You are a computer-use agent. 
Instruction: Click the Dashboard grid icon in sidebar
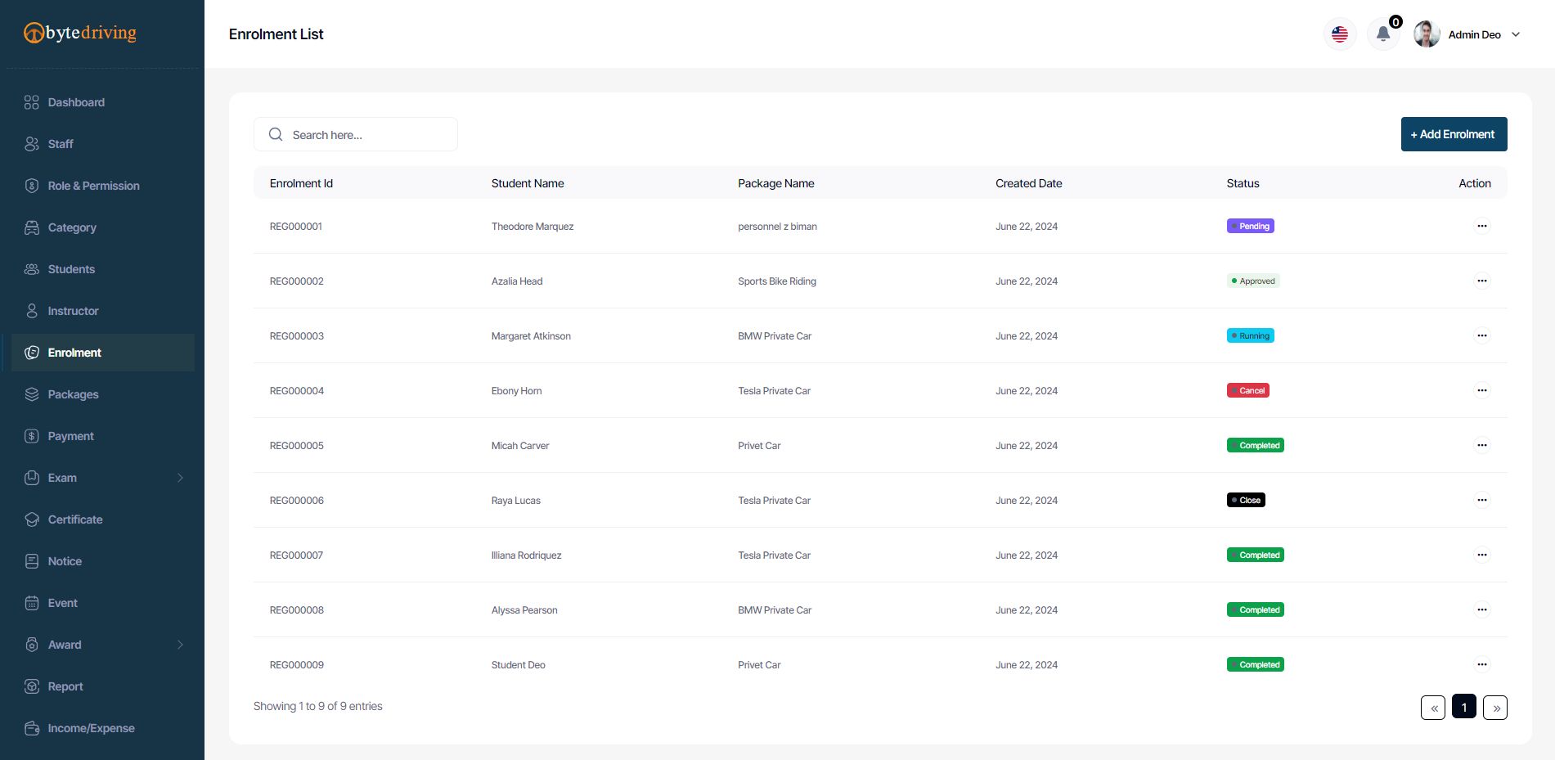click(x=32, y=102)
